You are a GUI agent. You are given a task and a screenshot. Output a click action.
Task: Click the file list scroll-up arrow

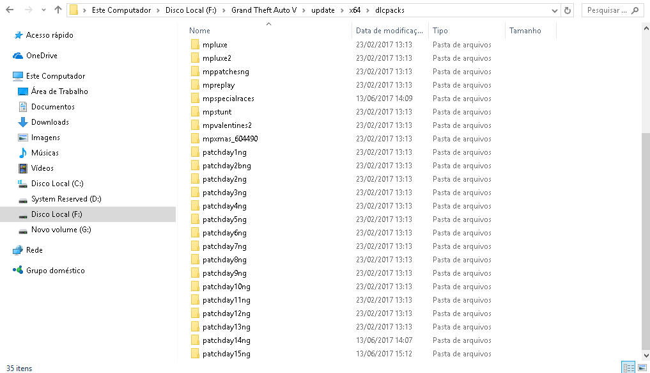(x=646, y=29)
